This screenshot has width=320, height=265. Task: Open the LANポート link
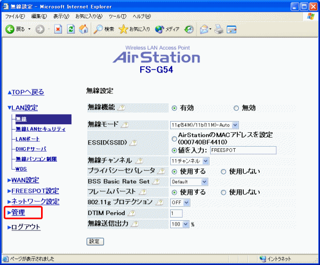28,139
